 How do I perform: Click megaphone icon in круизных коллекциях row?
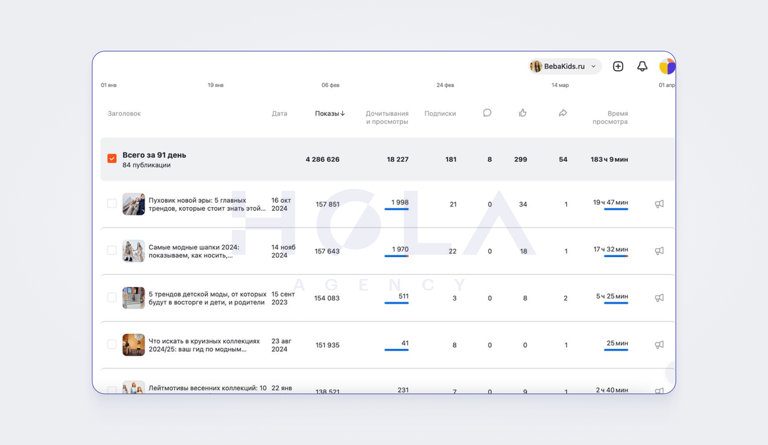click(659, 345)
